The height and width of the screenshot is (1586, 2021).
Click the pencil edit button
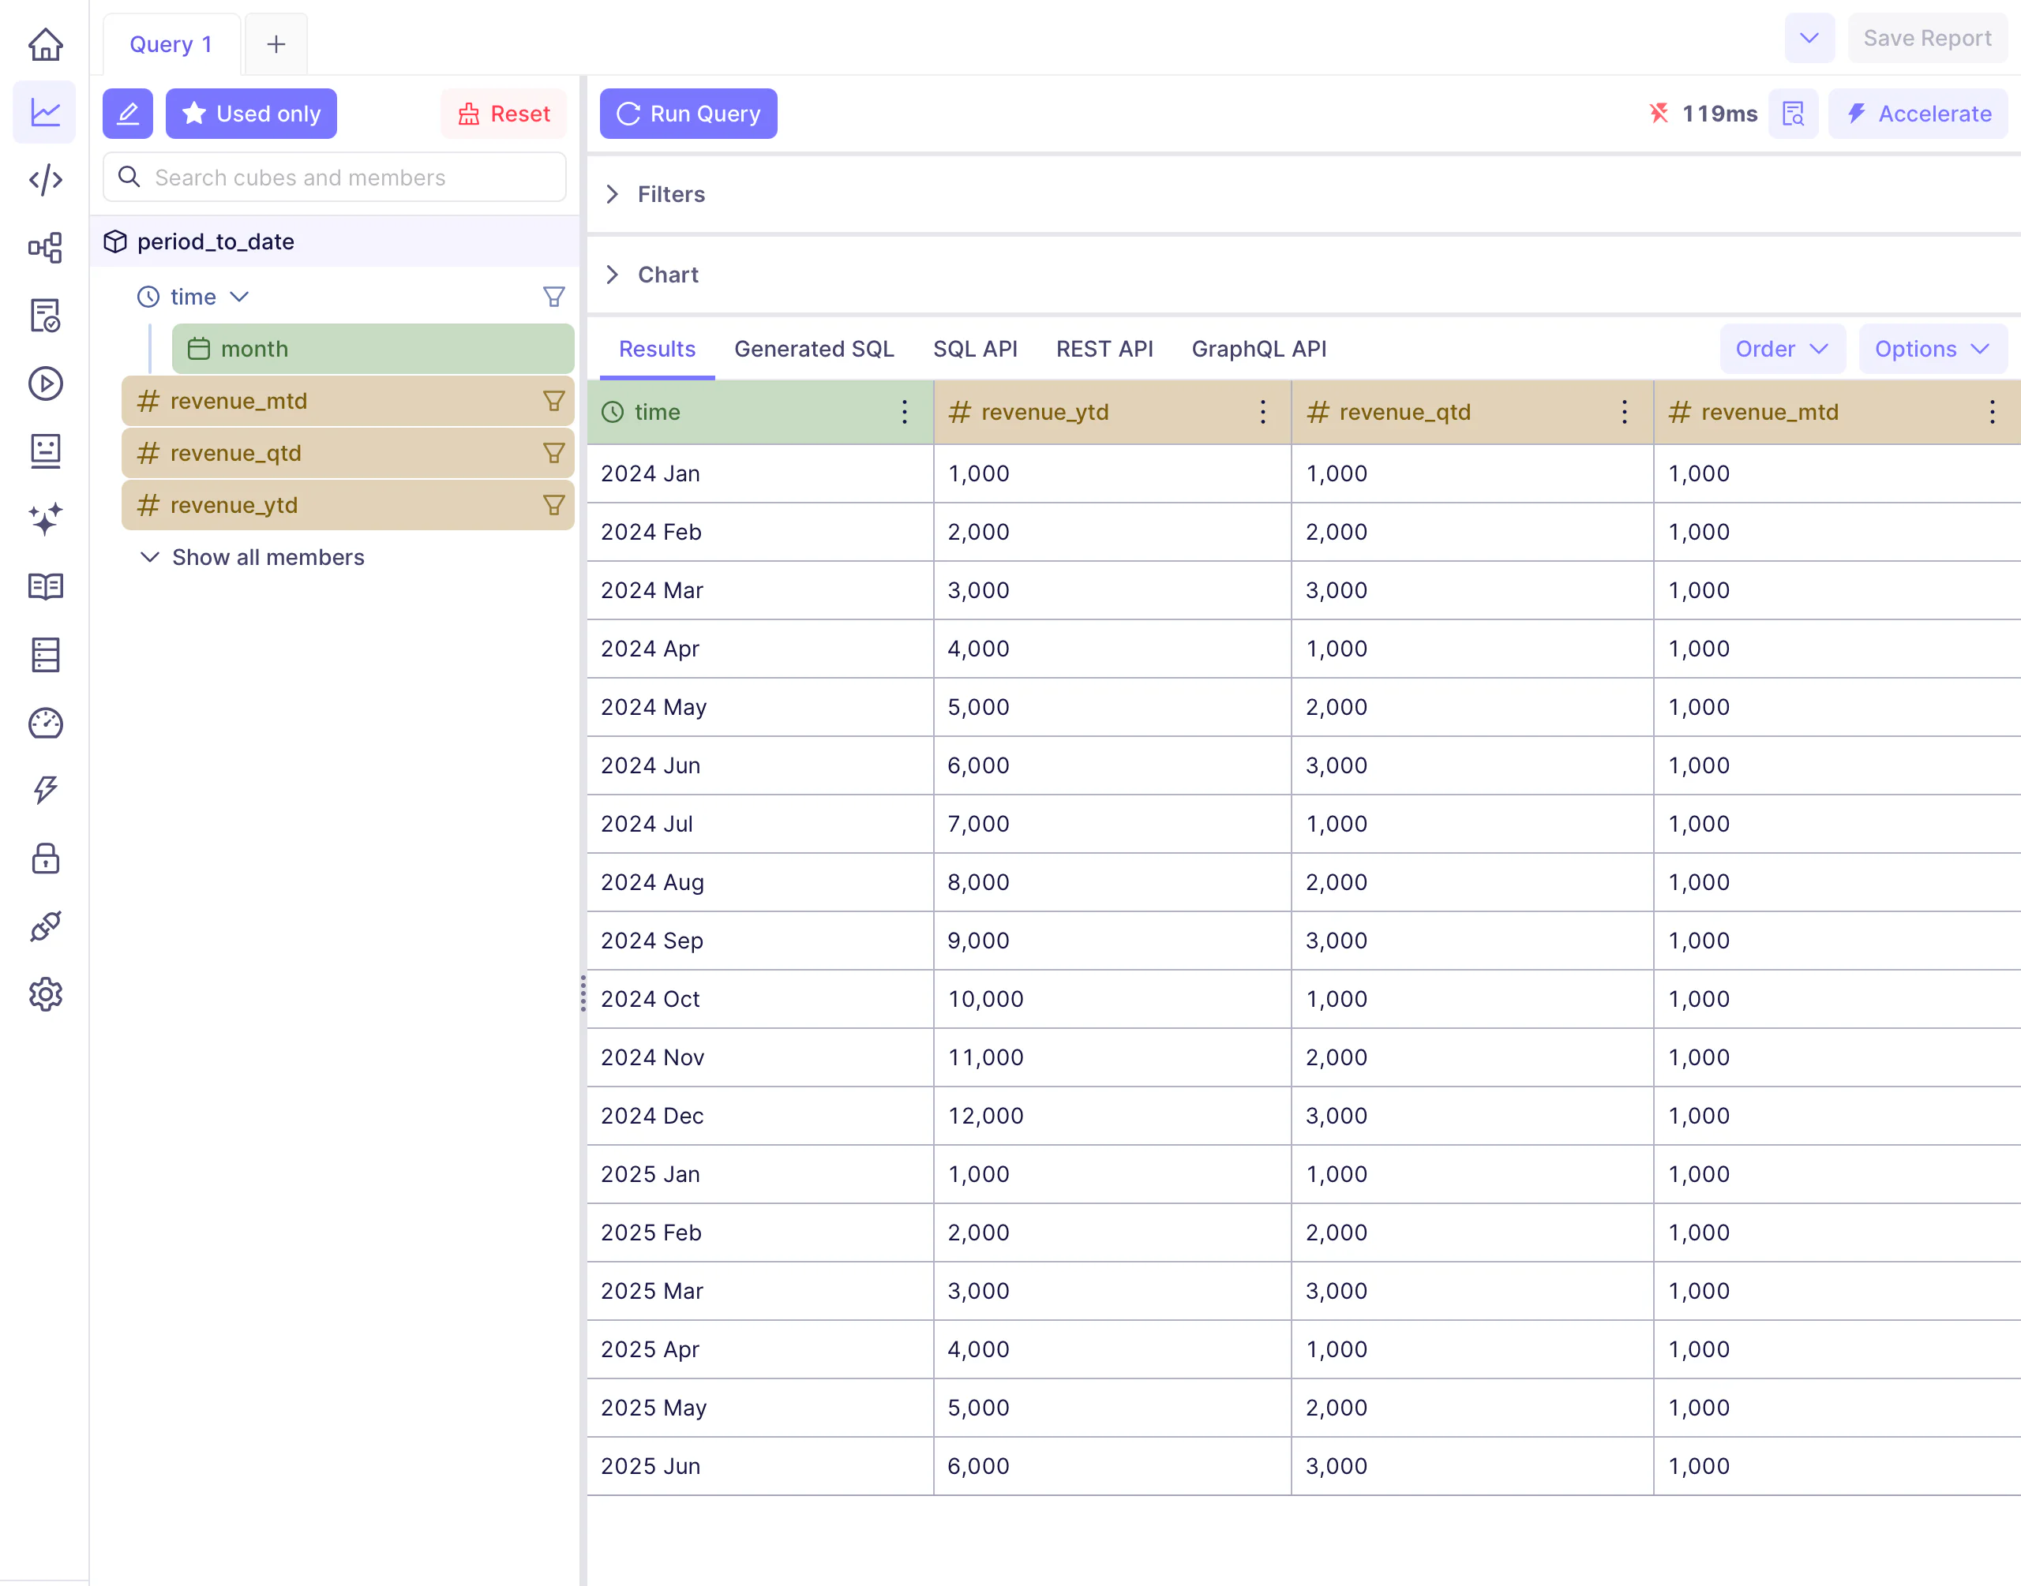tap(127, 114)
